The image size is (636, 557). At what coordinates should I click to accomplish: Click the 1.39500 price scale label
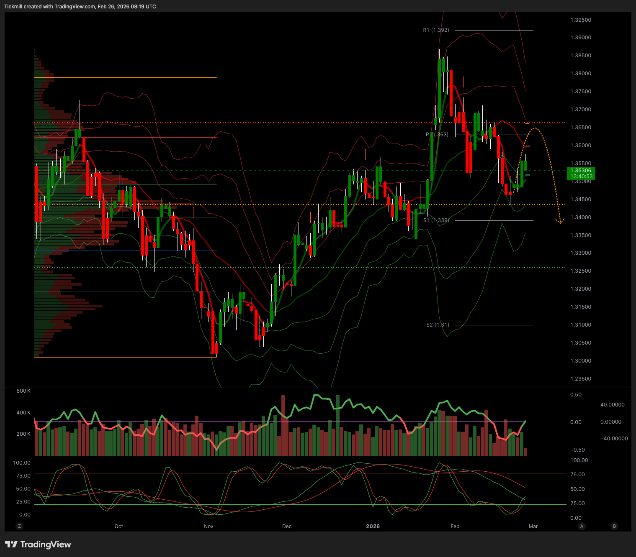point(581,20)
